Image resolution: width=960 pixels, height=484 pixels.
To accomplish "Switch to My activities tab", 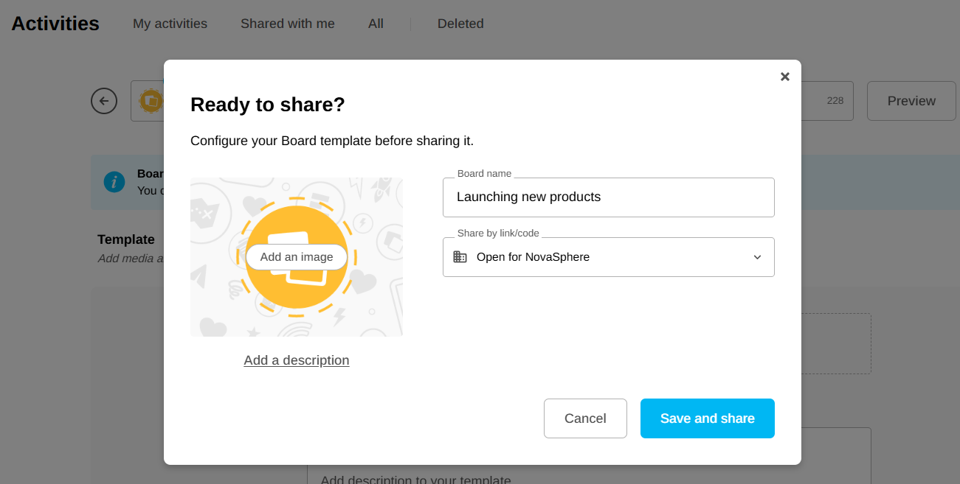I will [x=170, y=24].
